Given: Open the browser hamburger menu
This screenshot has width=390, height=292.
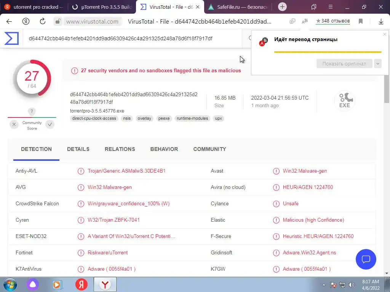Looking at the screenshot, I should coord(331,7).
